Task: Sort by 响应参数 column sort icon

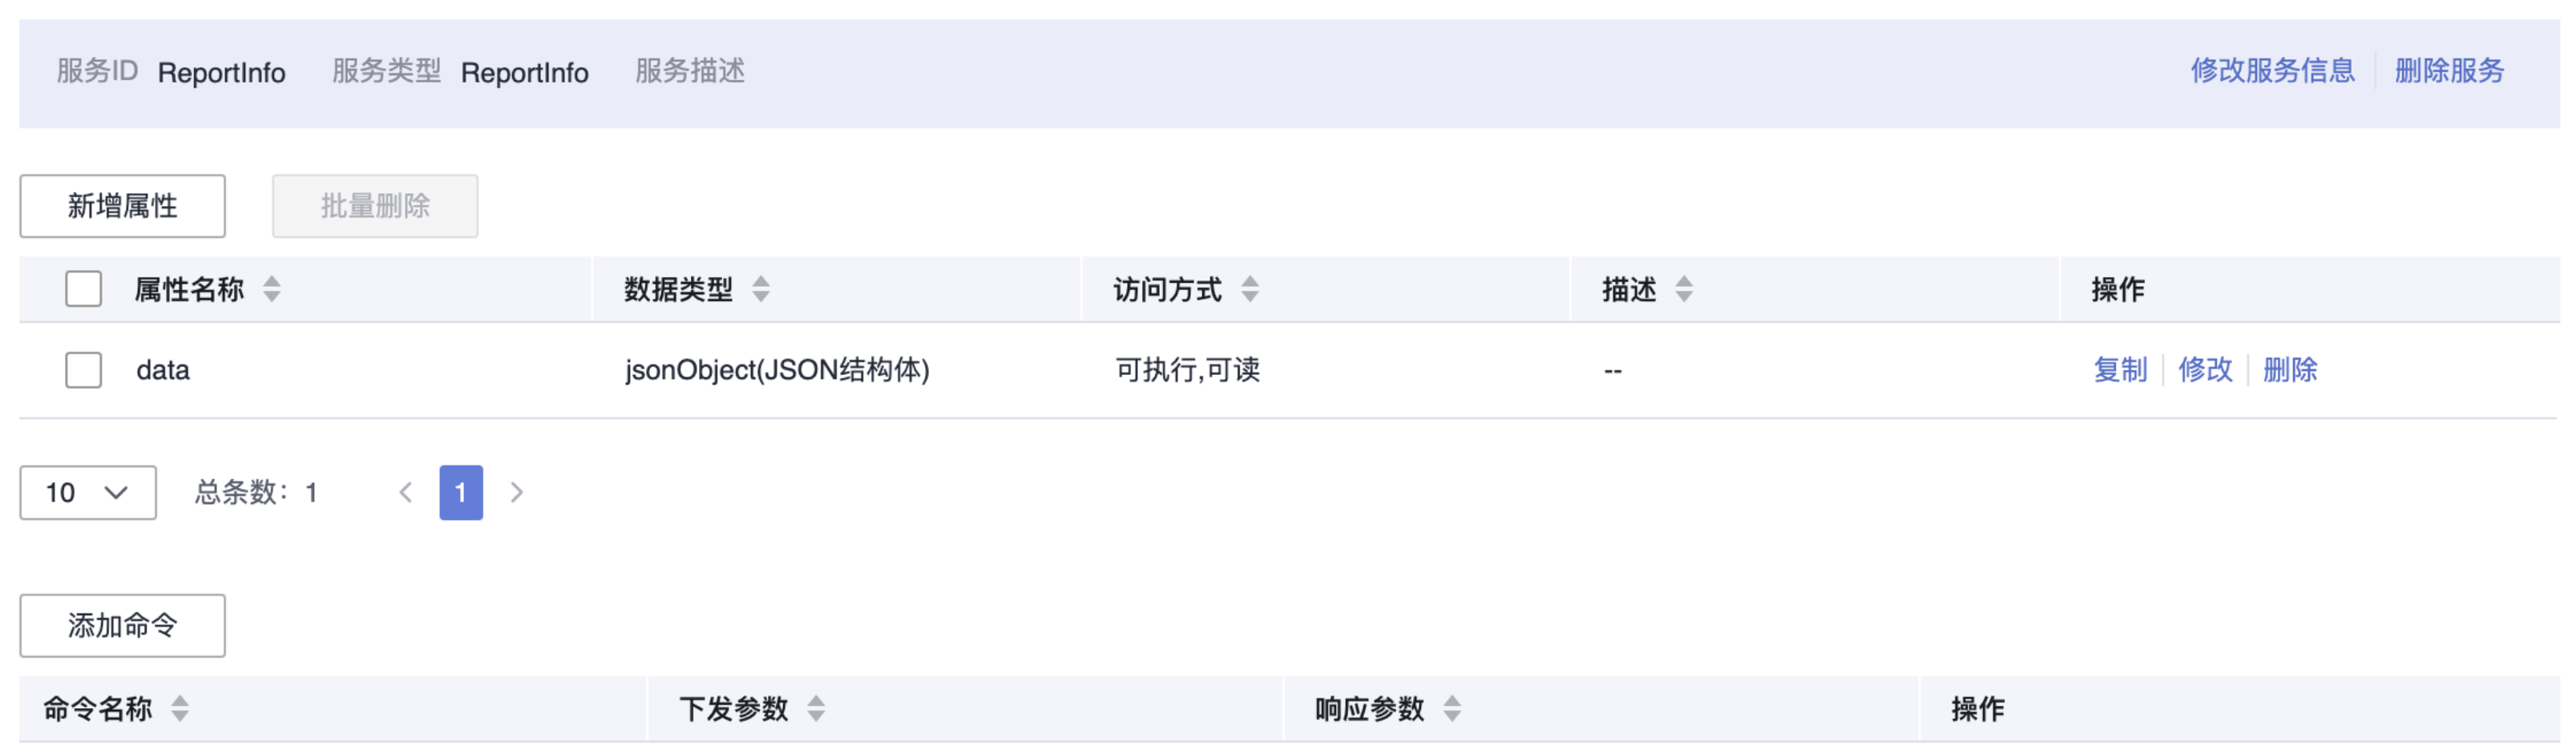Action: coord(1452,709)
